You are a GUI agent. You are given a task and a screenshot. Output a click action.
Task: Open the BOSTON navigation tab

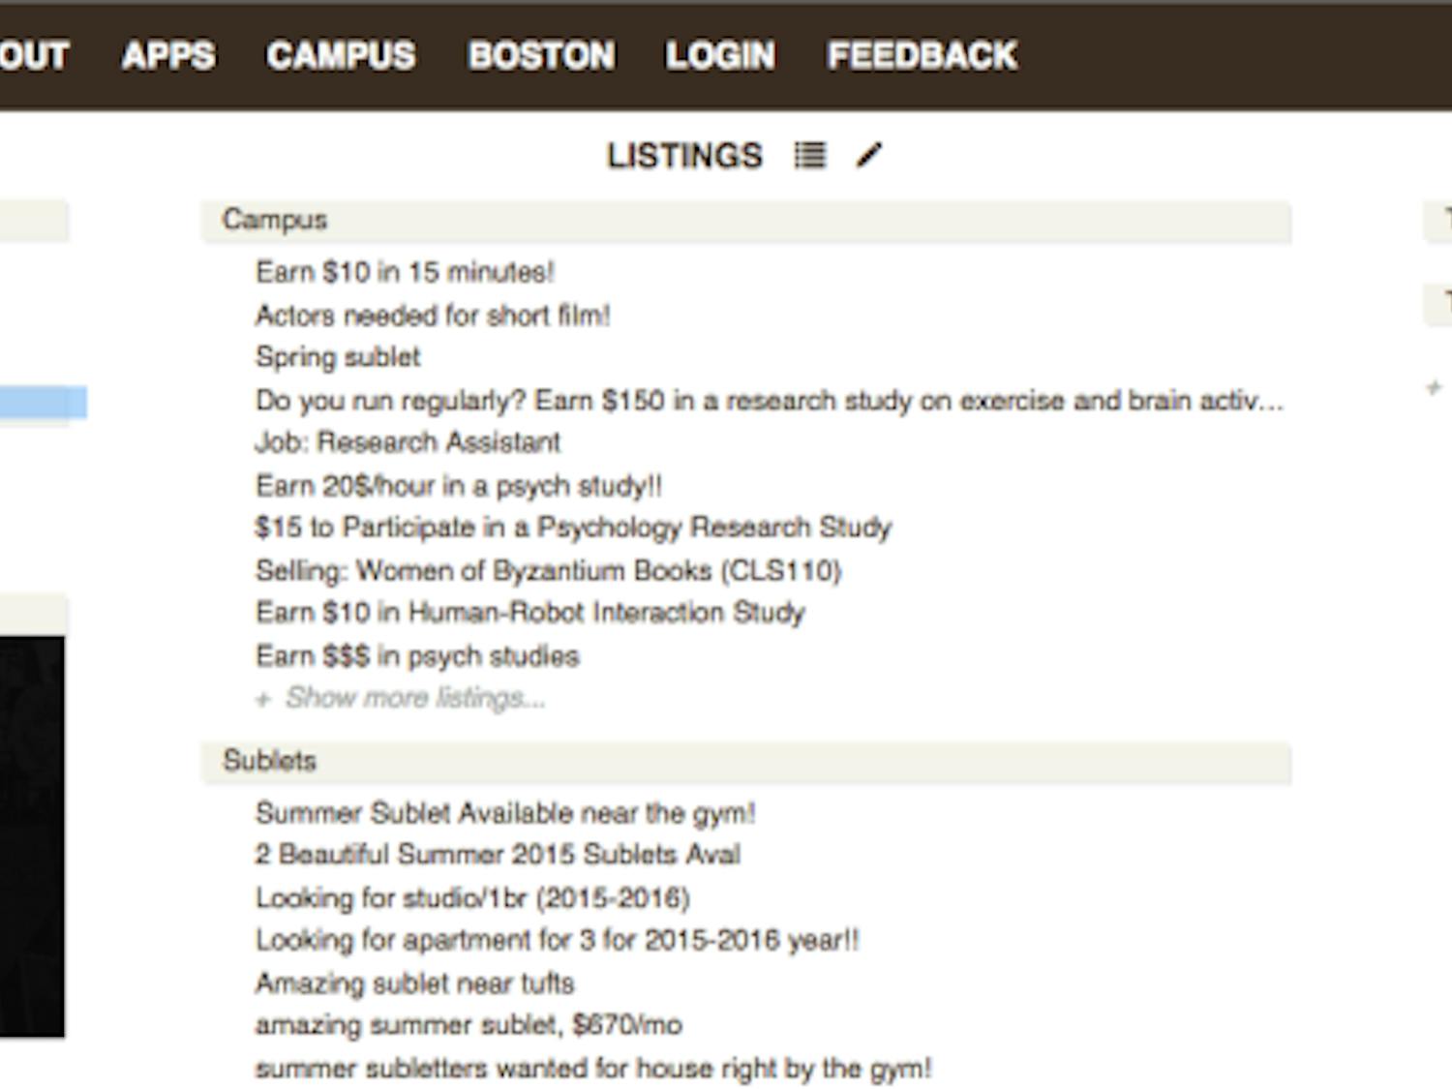pos(541,55)
